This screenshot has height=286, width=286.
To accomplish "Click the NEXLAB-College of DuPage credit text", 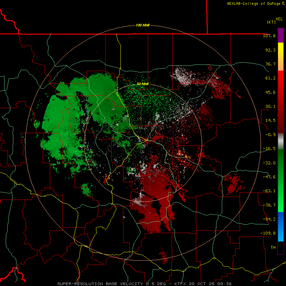I will 255,3.
